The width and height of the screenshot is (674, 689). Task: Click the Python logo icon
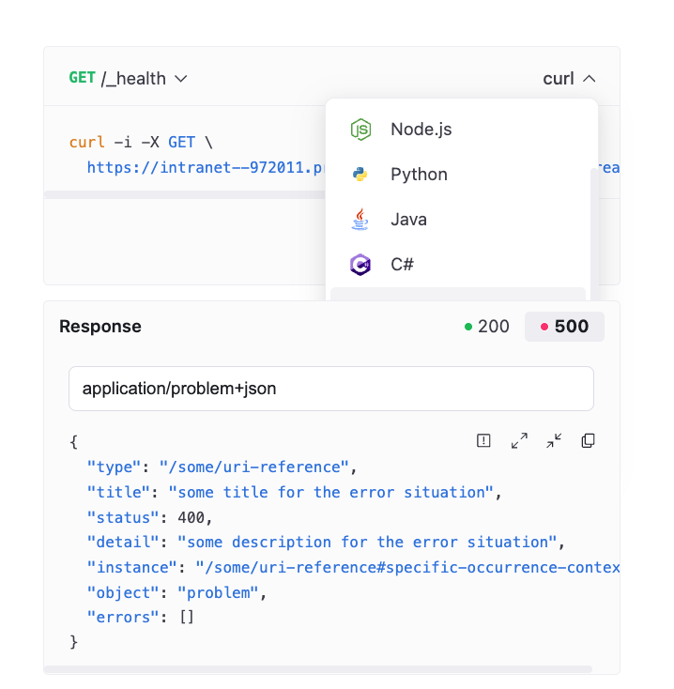[360, 175]
